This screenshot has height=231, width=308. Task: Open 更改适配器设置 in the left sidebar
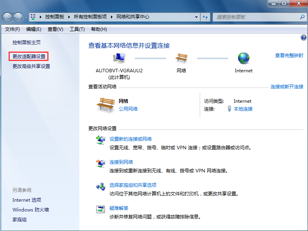pos(29,56)
